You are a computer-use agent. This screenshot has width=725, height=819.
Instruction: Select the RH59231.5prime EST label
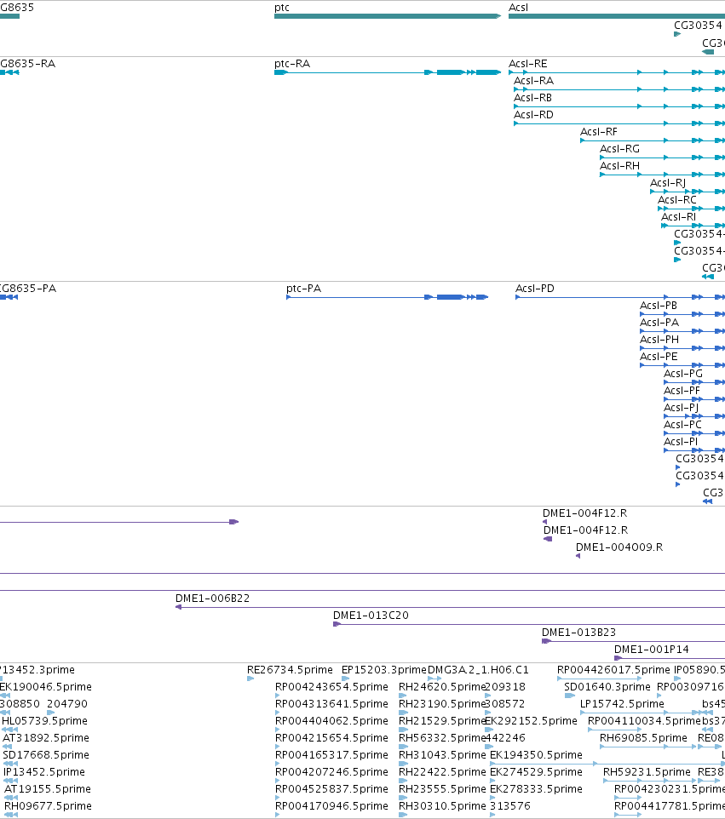coord(647,772)
